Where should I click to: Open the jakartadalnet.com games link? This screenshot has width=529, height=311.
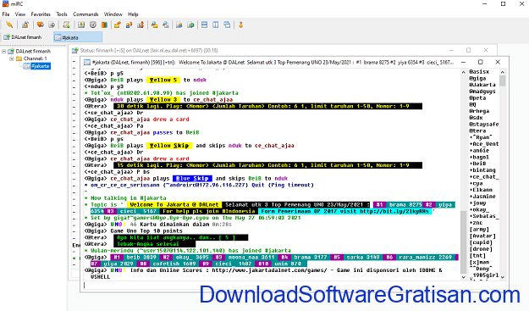coord(269,270)
